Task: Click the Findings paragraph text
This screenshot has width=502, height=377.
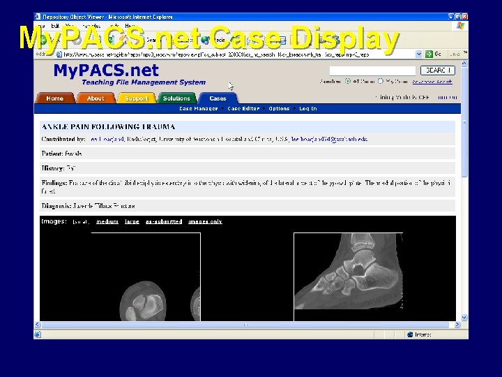Action: (x=246, y=187)
